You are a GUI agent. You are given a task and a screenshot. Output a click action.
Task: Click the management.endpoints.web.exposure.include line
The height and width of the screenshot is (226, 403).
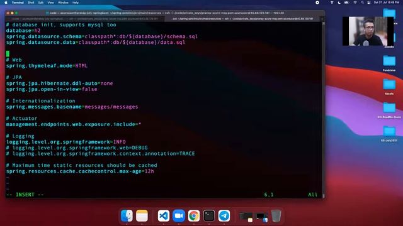pos(74,124)
